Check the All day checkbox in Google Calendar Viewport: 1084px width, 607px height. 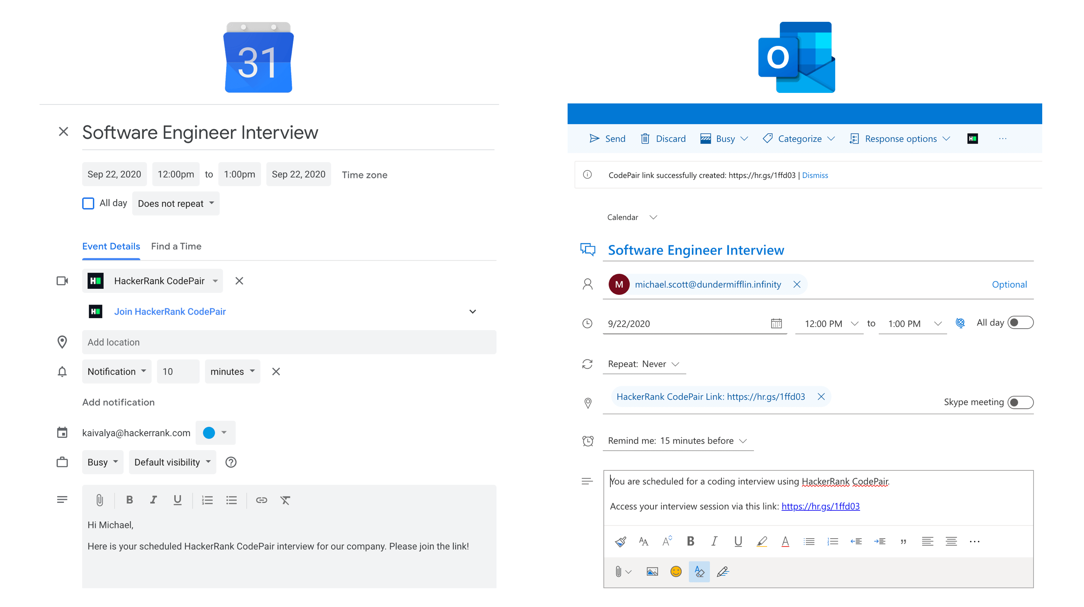coord(88,203)
